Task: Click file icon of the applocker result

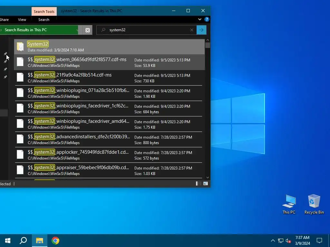Action: (x=20, y=154)
